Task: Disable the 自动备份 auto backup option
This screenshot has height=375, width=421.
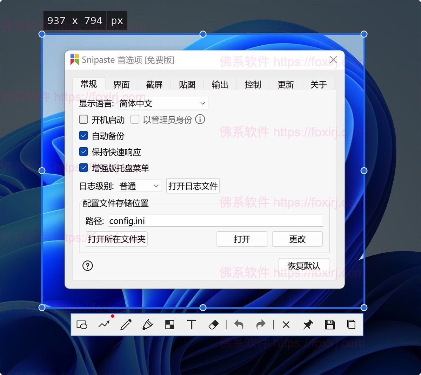Action: click(83, 135)
